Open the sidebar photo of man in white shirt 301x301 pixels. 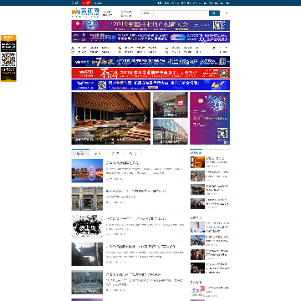coord(197,227)
